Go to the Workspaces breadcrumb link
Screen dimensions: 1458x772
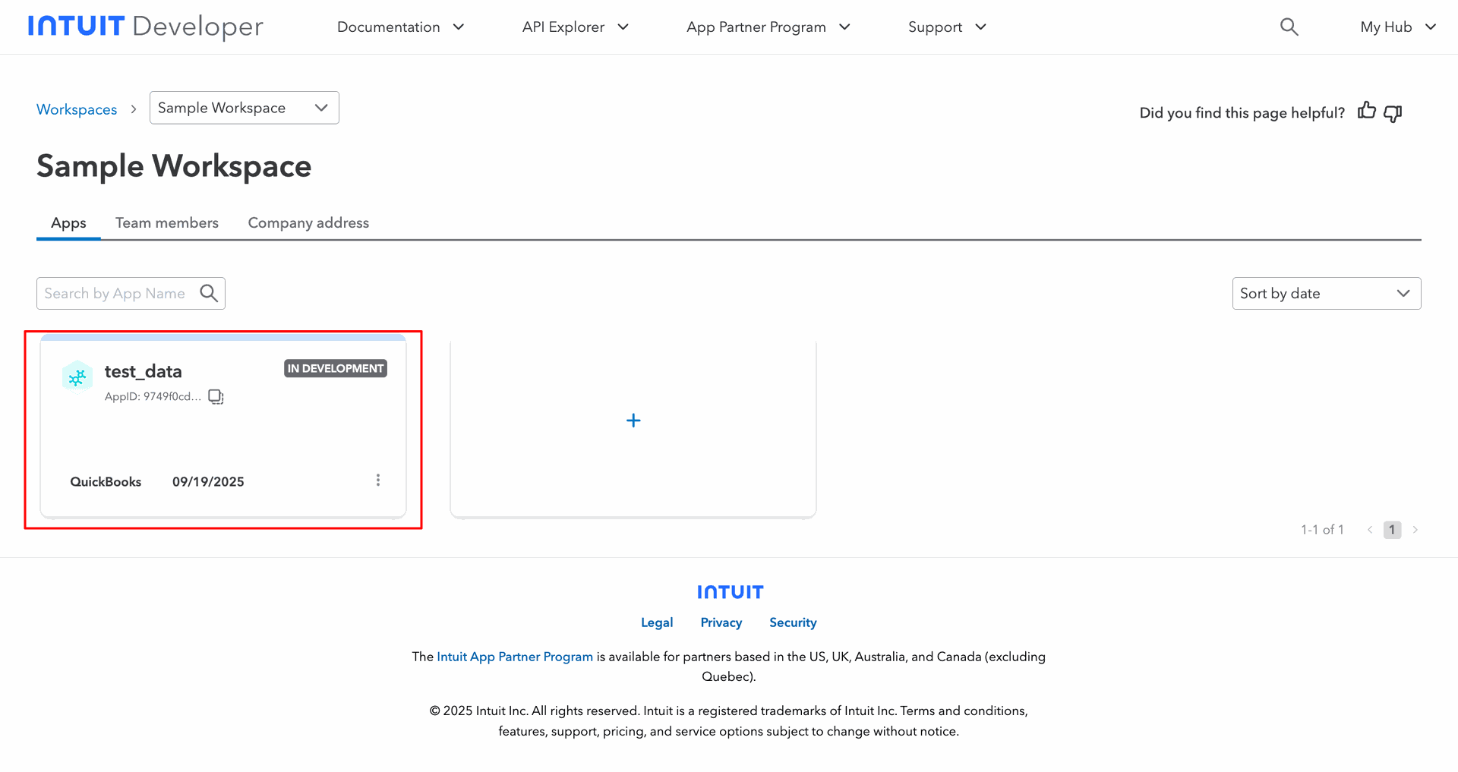(77, 109)
